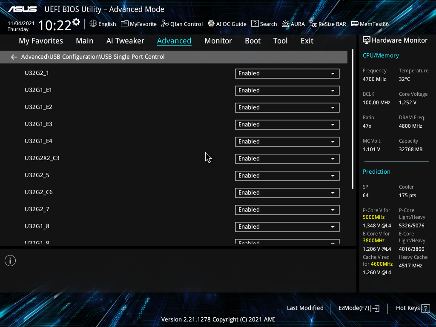
Task: Click the 32768 MB capacity value
Action: pyautogui.click(x=410, y=149)
